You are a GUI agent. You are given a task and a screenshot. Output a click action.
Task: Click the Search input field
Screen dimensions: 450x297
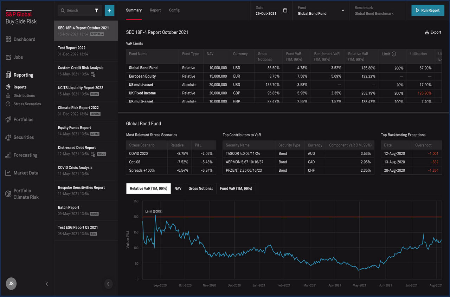[x=80, y=11]
